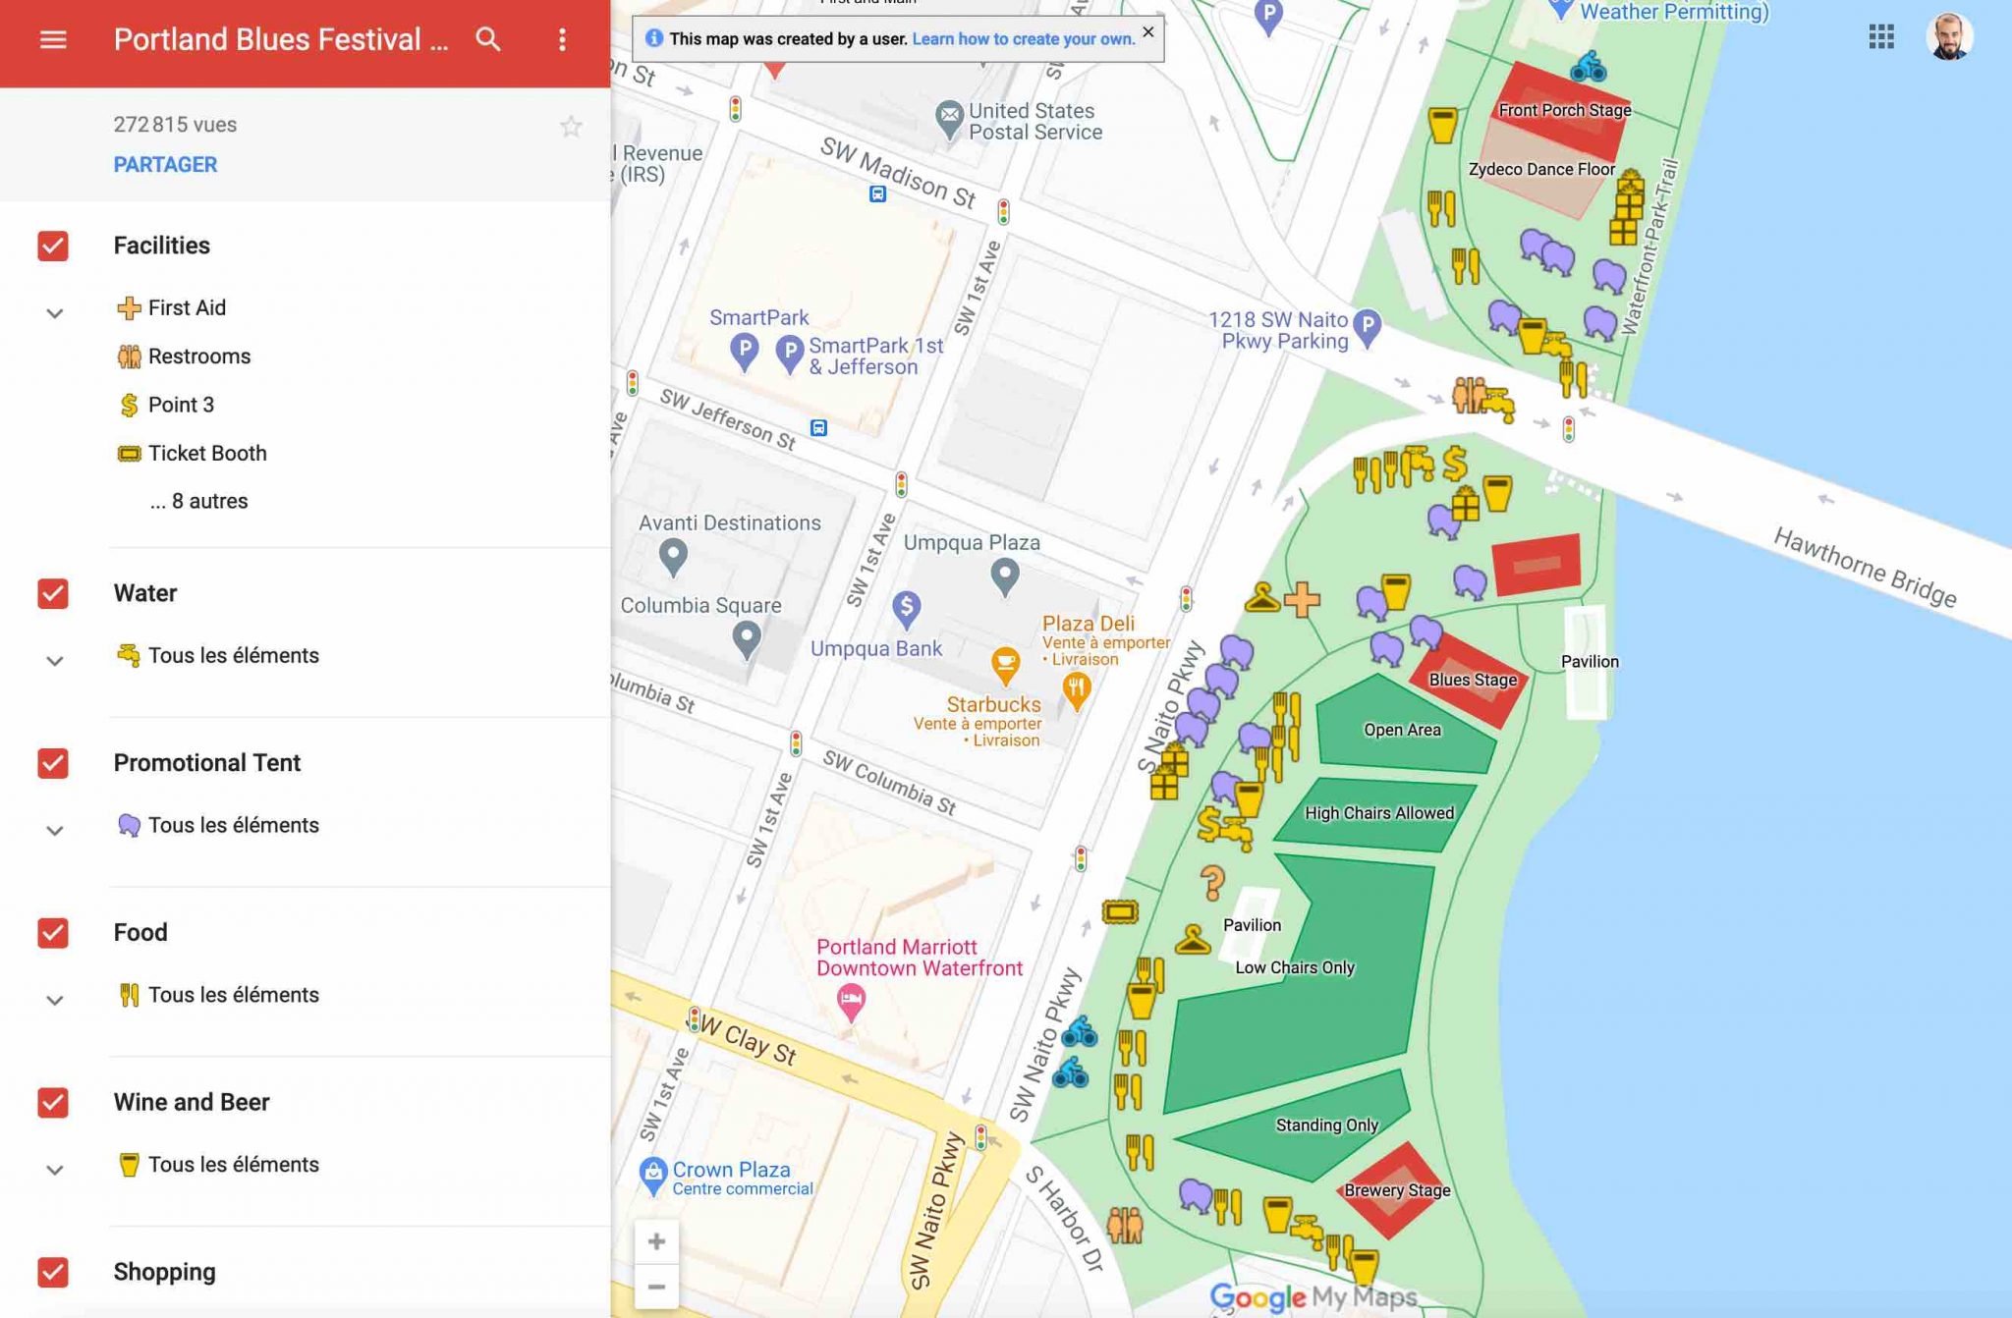Viewport: 2012px width, 1318px height.
Task: Click the Umpqua Plaza location pin
Action: click(x=1004, y=577)
